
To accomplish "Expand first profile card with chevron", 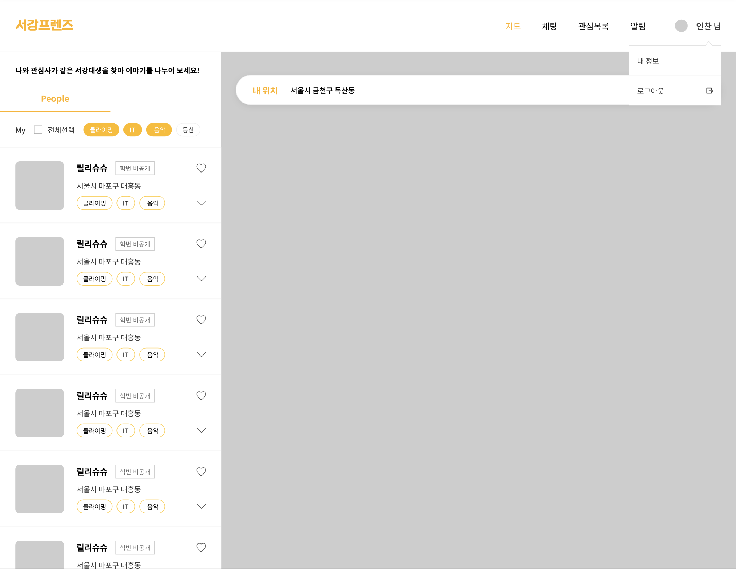I will [x=201, y=203].
